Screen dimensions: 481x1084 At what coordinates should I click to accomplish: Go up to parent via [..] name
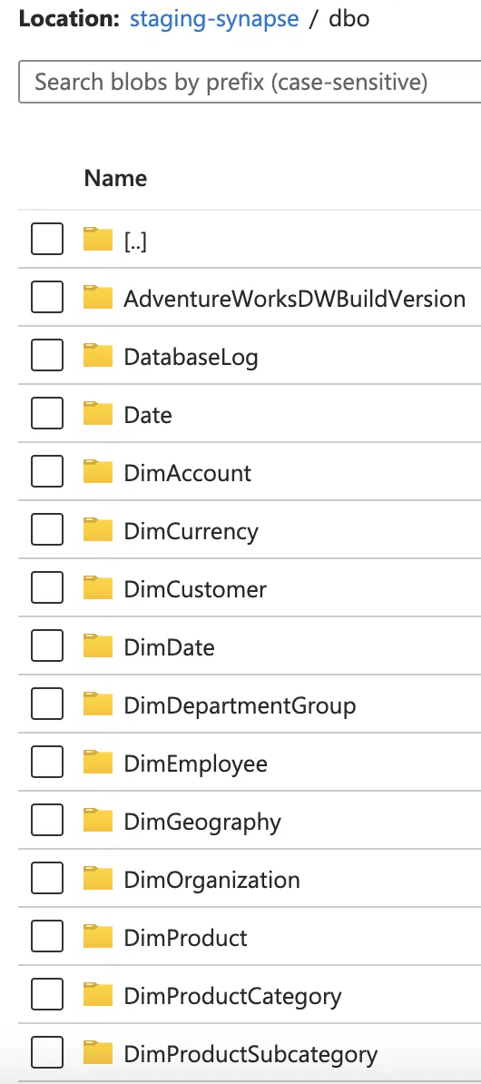tap(135, 241)
